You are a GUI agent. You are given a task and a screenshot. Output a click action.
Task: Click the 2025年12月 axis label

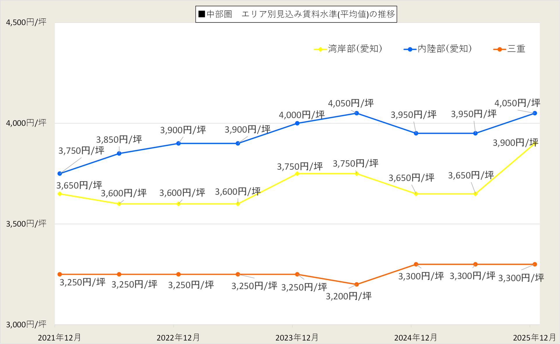click(534, 338)
